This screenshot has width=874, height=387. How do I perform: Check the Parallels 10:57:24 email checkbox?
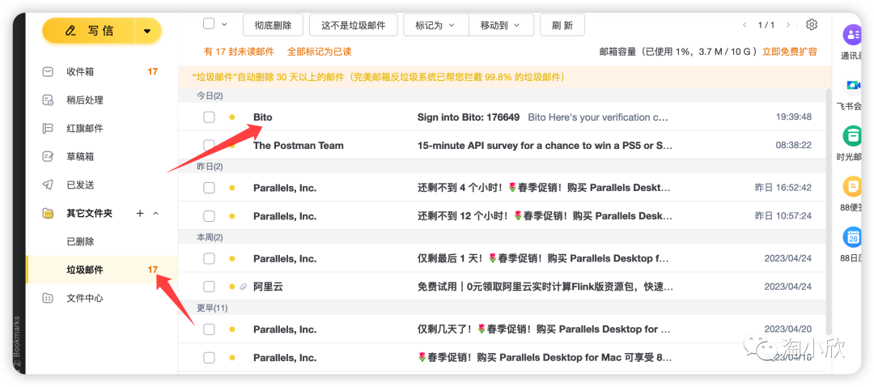tap(209, 216)
